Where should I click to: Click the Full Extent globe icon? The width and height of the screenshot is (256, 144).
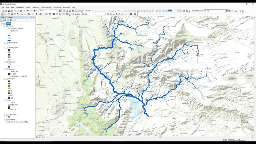12,14
